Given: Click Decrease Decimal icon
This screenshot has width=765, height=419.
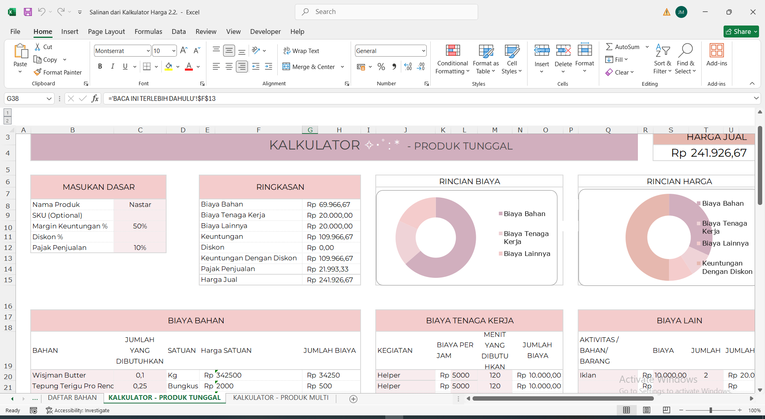Looking at the screenshot, I should click(x=421, y=67).
